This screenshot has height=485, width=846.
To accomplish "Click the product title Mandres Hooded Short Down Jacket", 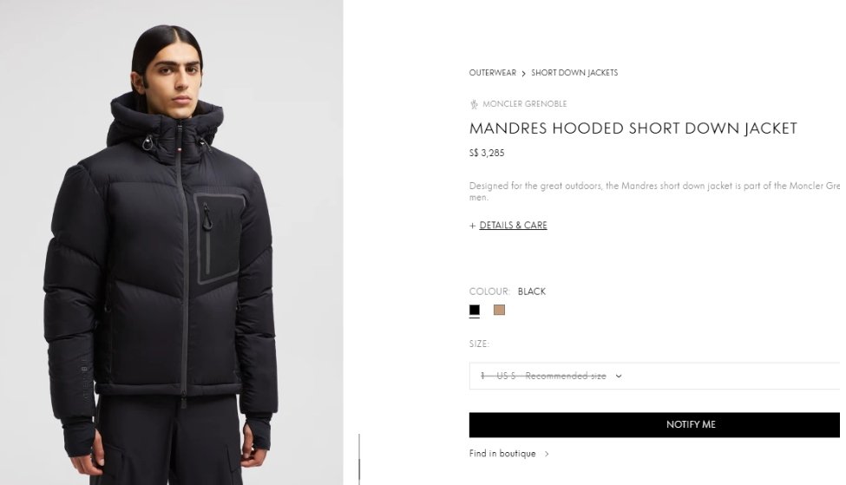I will pos(633,128).
